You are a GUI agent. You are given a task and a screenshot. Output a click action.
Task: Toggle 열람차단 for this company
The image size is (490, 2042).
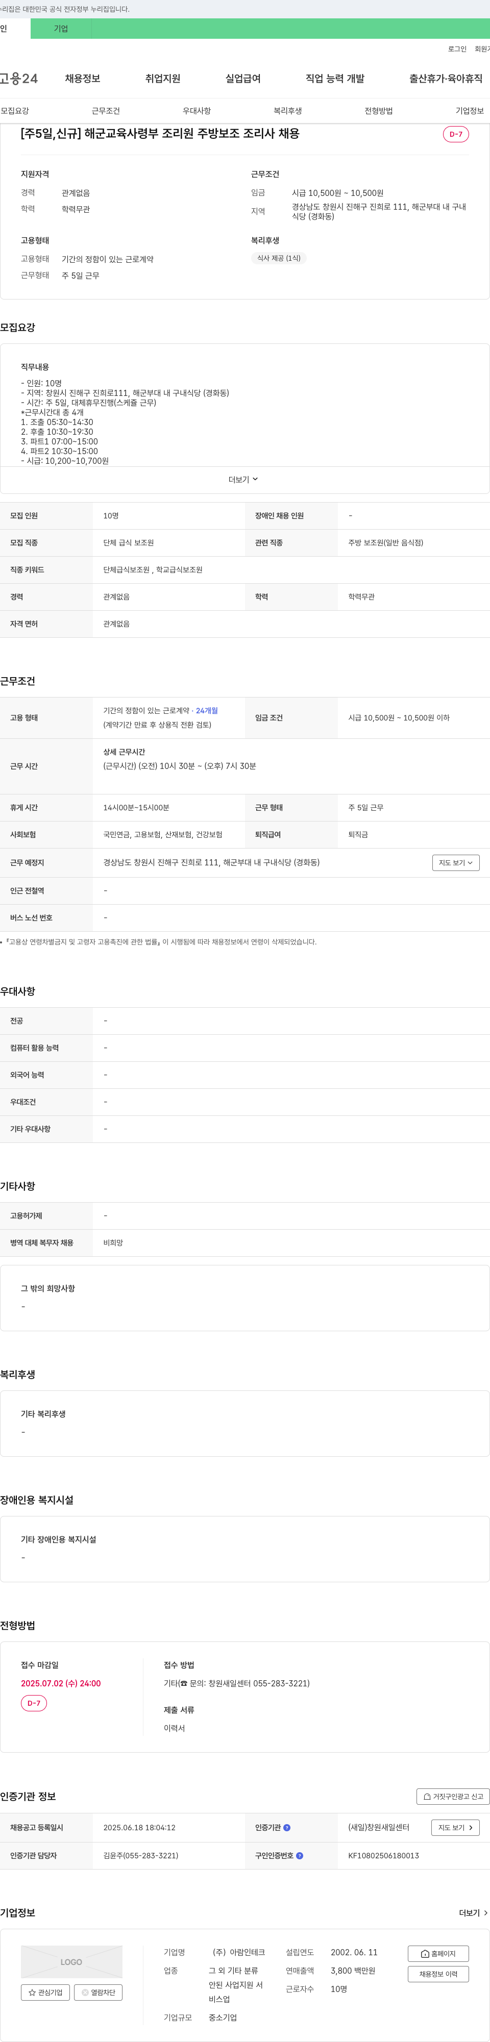click(99, 1992)
